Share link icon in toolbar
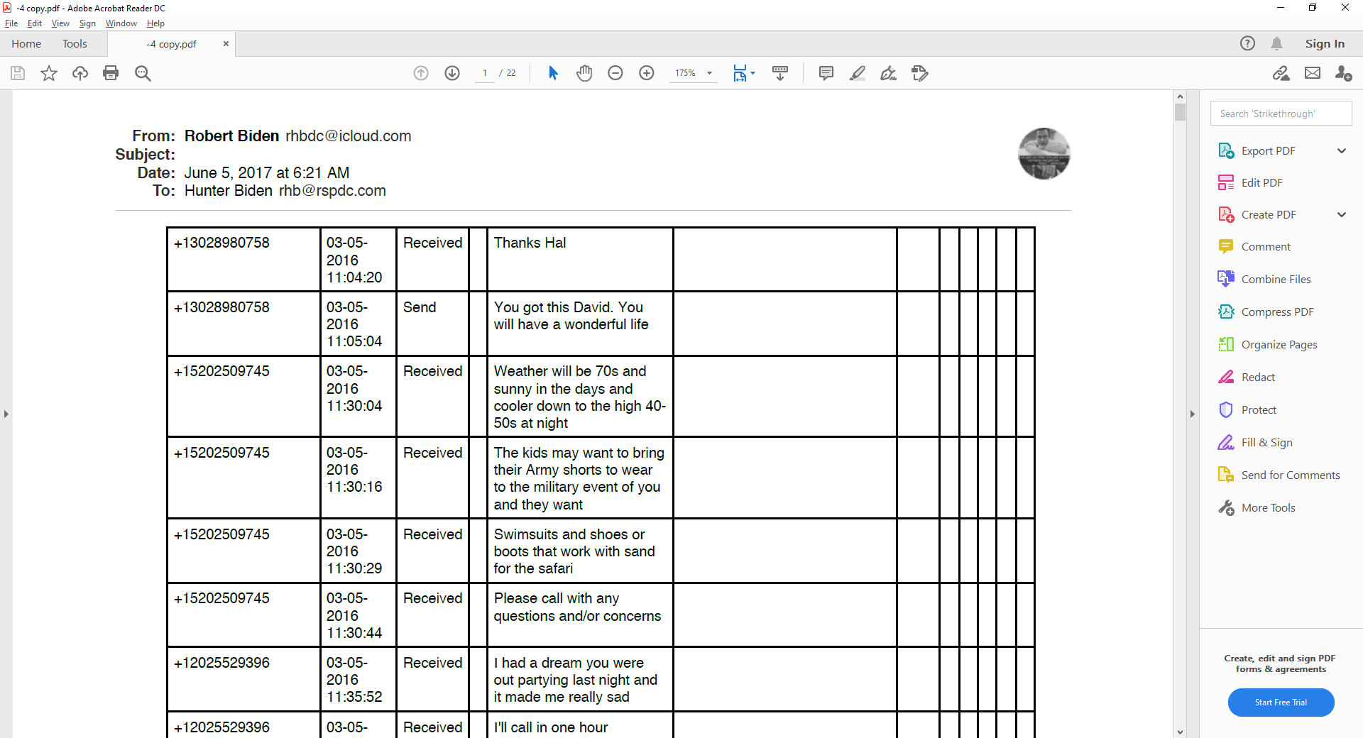This screenshot has width=1363, height=738. pos(1281,73)
